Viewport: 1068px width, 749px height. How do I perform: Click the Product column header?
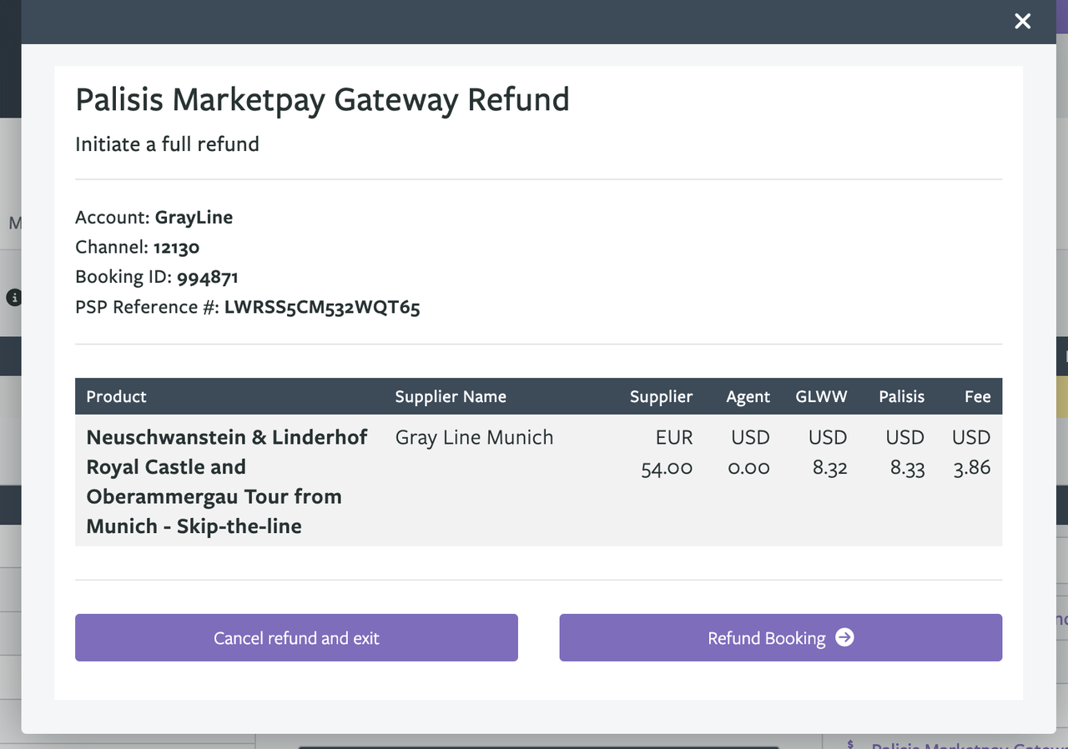point(116,396)
